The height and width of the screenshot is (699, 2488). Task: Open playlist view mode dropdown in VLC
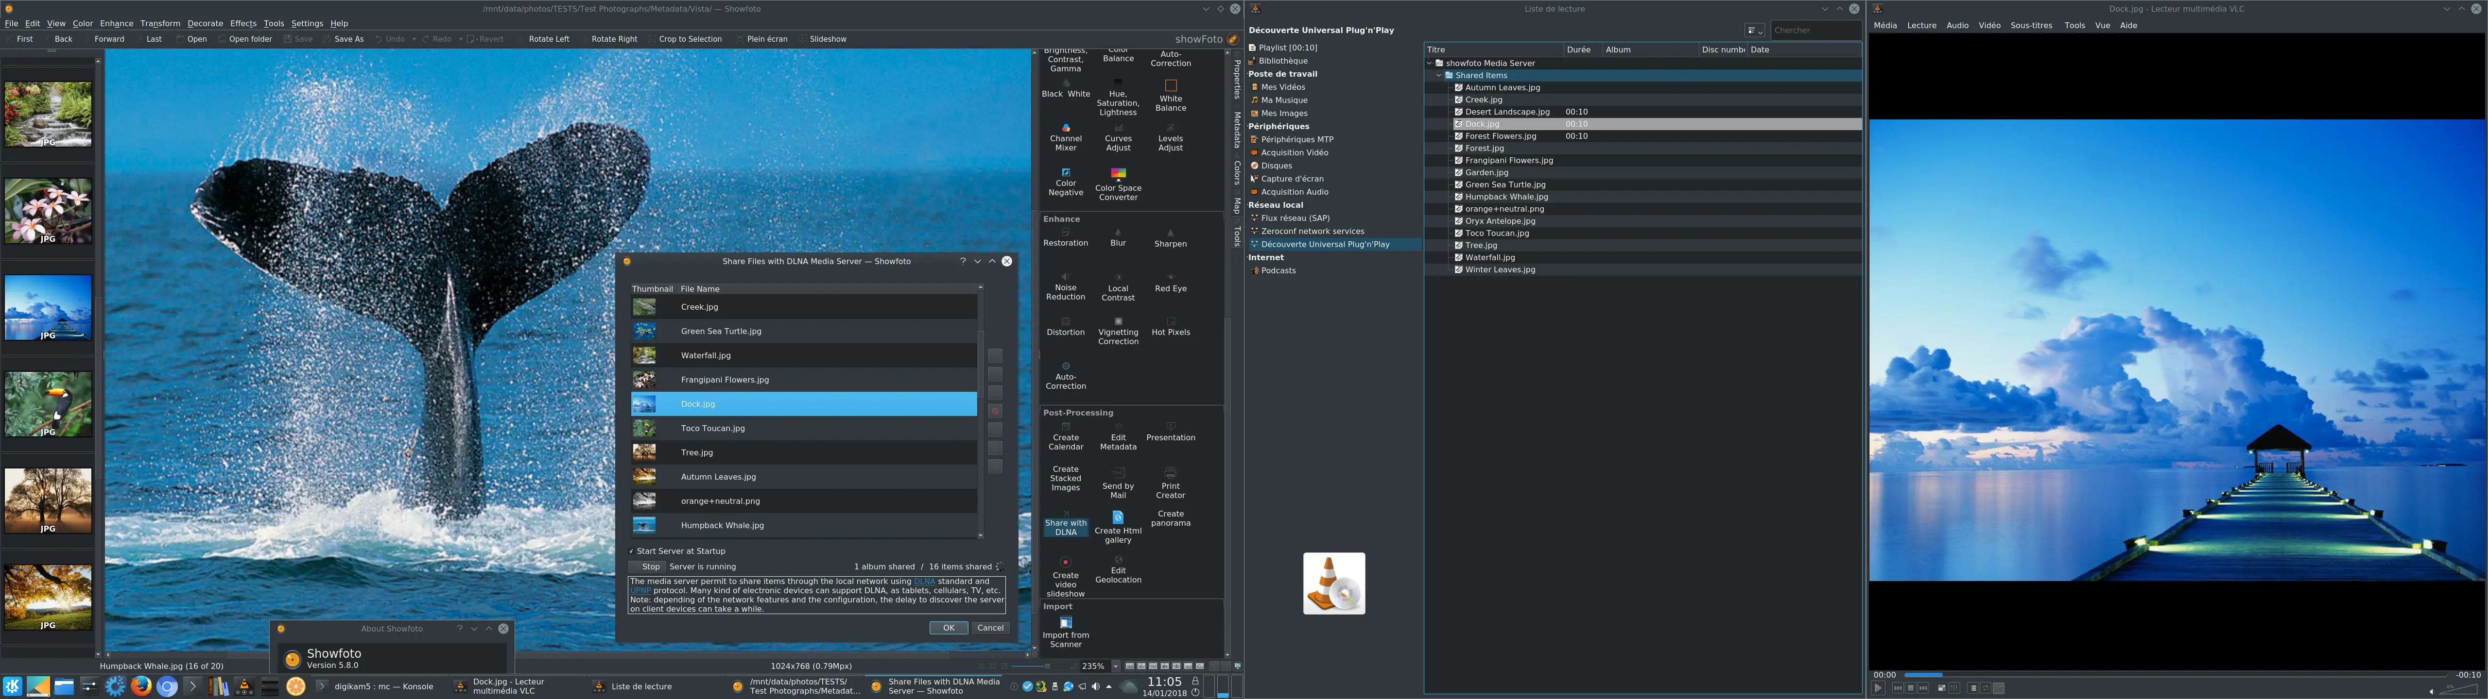(1754, 30)
